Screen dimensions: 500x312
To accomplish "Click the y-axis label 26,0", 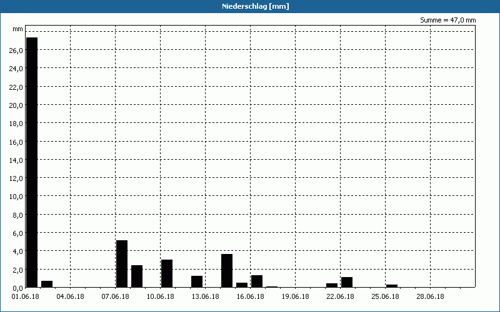I will coord(16,51).
